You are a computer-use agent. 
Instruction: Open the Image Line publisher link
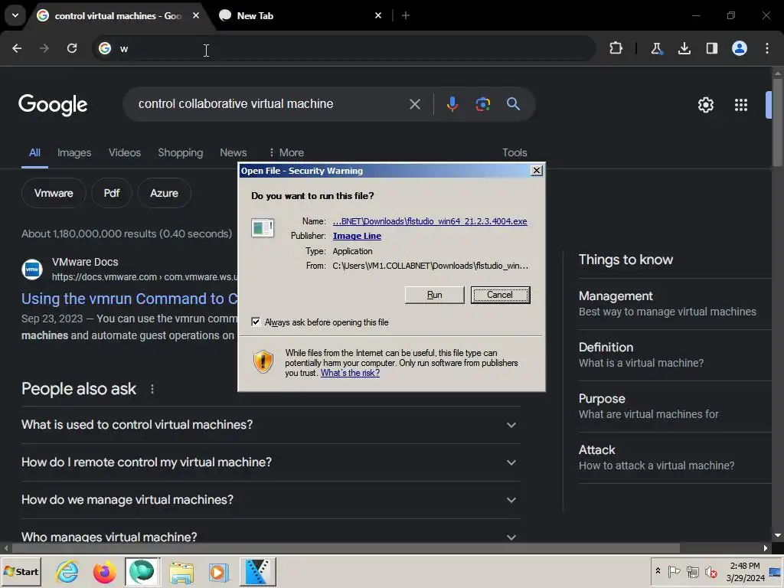tap(357, 236)
